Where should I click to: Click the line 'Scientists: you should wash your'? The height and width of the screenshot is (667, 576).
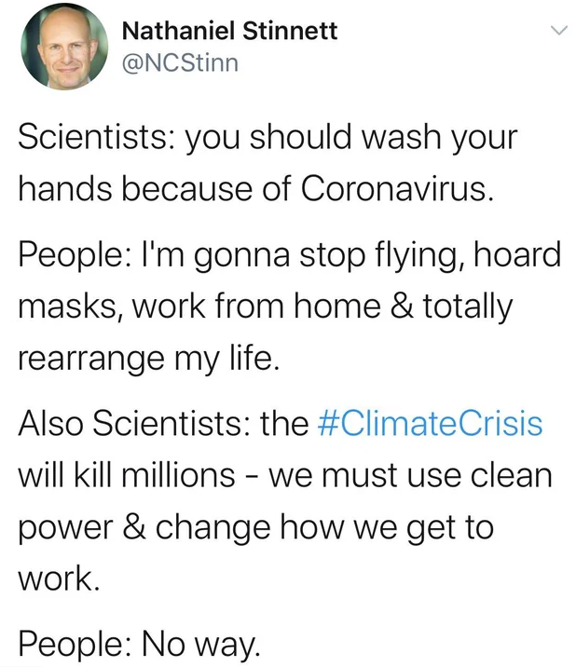(x=267, y=139)
